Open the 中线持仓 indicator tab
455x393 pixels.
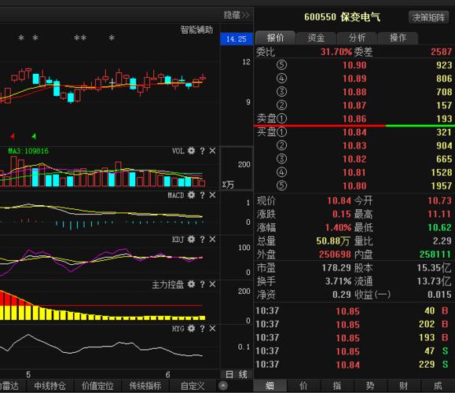click(50, 386)
